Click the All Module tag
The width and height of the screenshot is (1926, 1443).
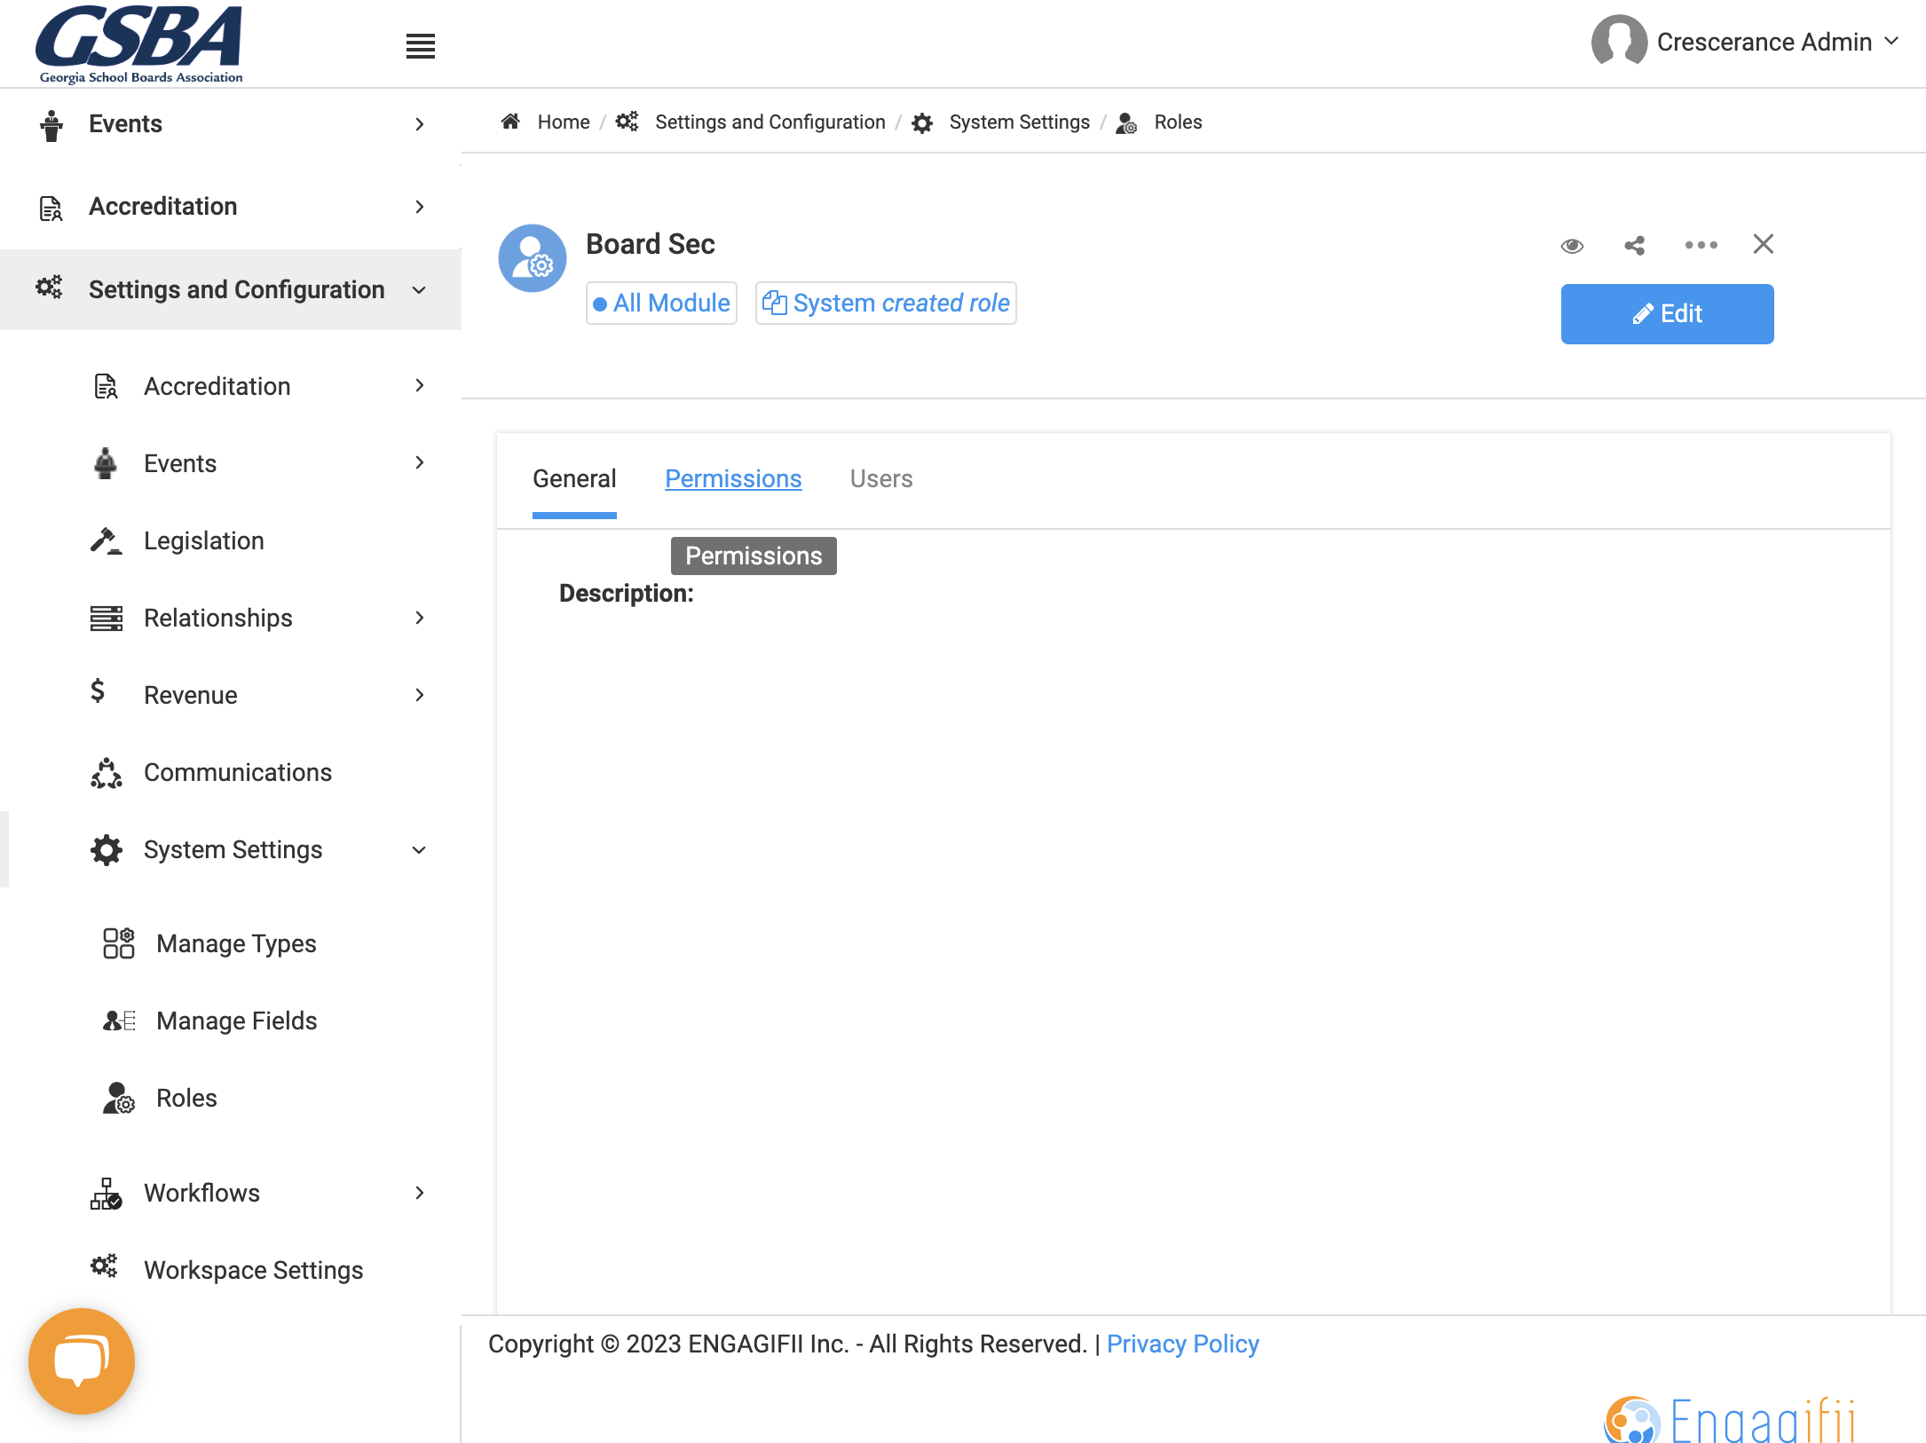pyautogui.click(x=662, y=304)
